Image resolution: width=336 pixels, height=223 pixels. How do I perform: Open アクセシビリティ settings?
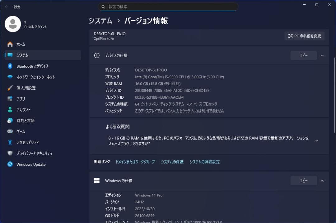click(9, 142)
